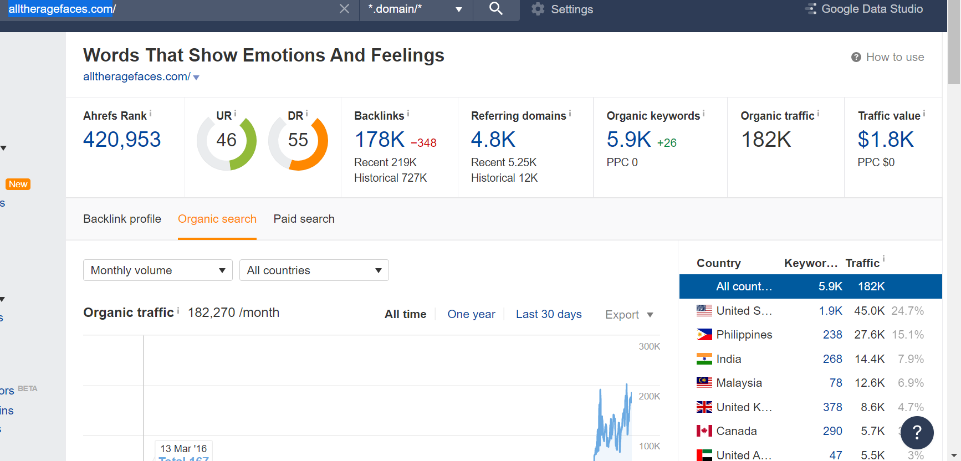
Task: Switch to Backlink profile tab
Action: pos(122,219)
